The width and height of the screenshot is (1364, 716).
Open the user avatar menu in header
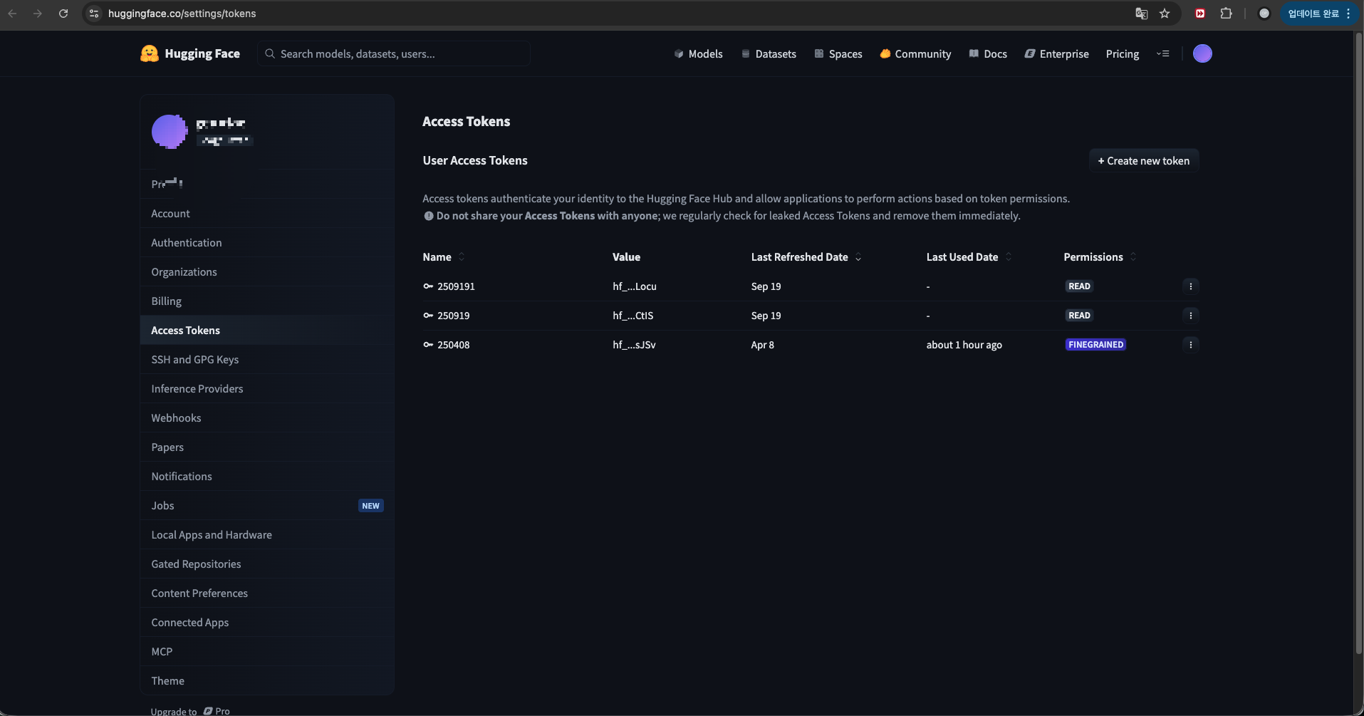point(1202,53)
